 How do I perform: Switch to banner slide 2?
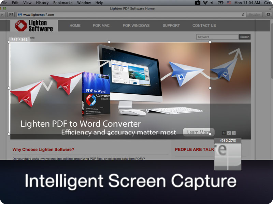(229, 133)
